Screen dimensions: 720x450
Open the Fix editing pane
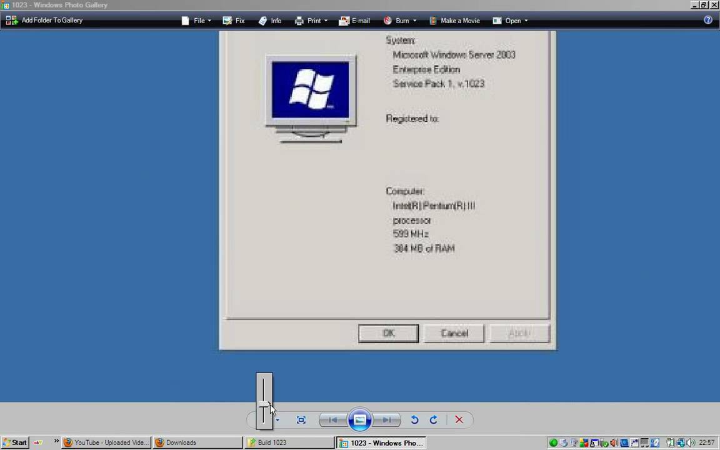[234, 21]
